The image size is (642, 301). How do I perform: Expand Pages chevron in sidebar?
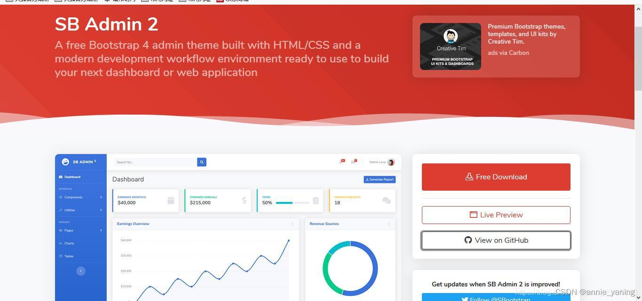click(101, 230)
